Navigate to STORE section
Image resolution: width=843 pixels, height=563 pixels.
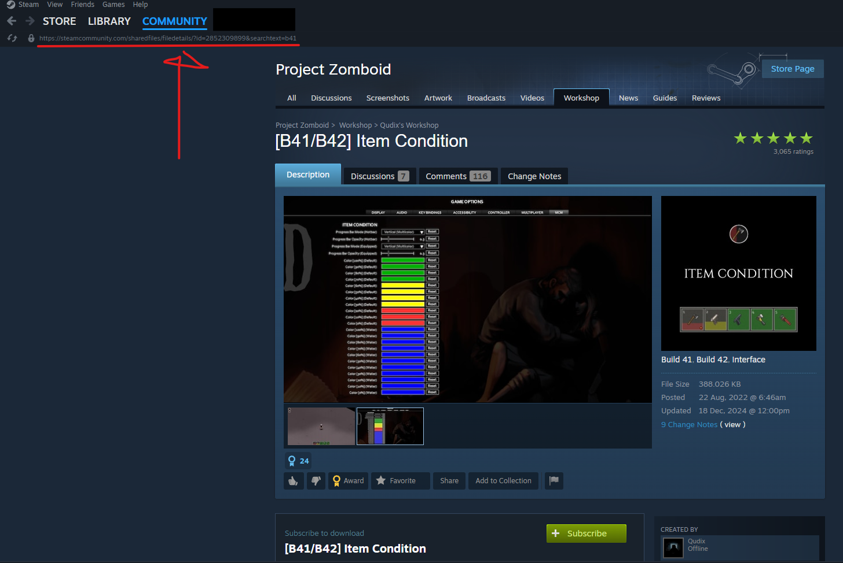point(60,21)
